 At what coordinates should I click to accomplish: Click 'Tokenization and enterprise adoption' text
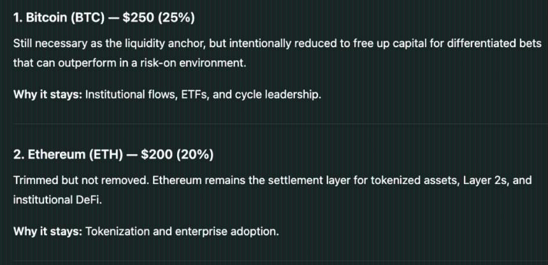pos(182,231)
